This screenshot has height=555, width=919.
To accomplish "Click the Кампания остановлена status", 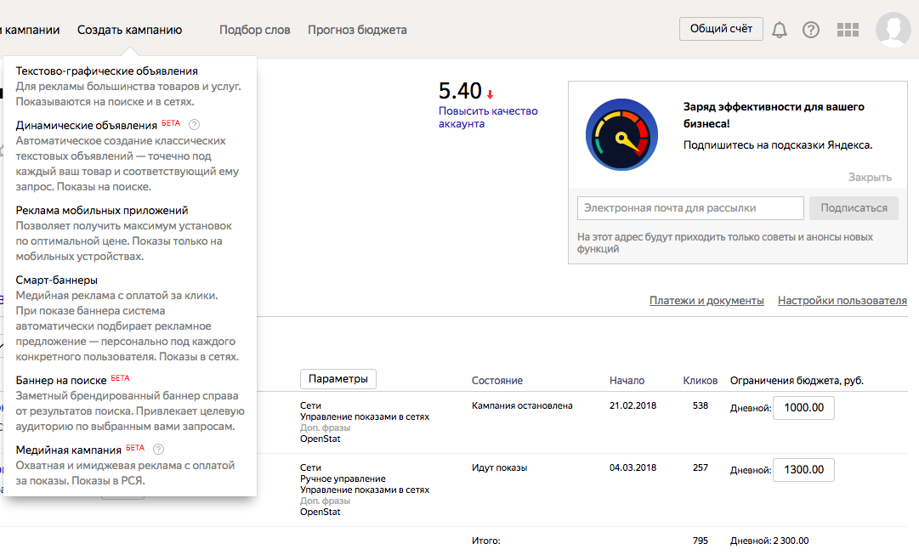I will (x=522, y=405).
